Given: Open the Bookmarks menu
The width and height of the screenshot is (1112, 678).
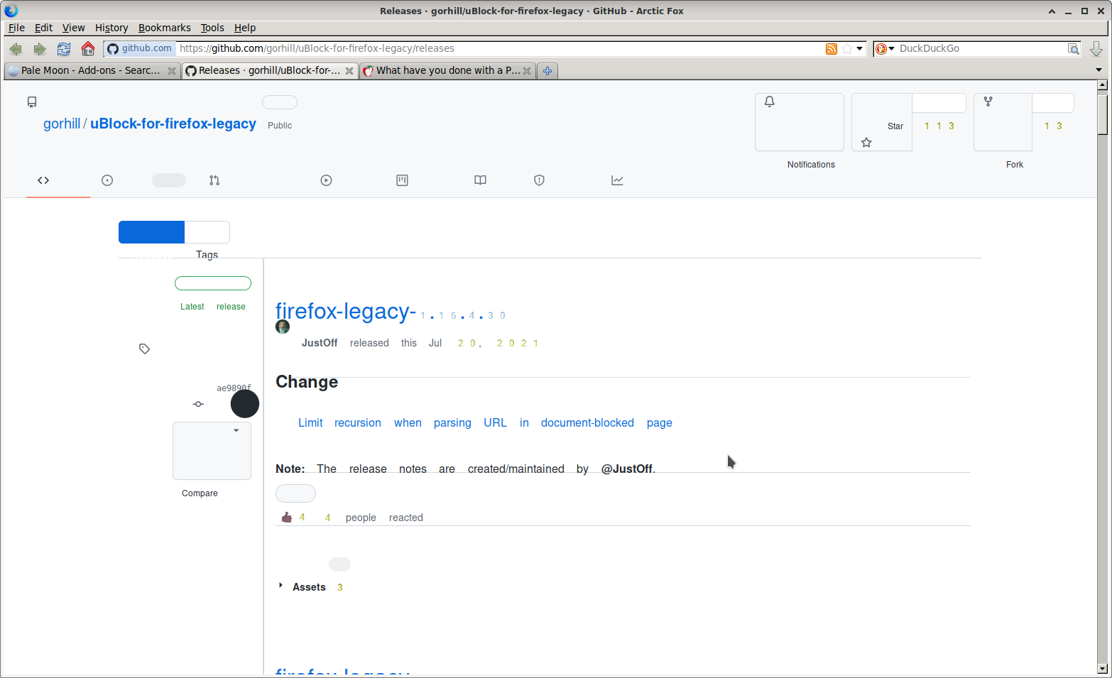Looking at the screenshot, I should pos(164,28).
